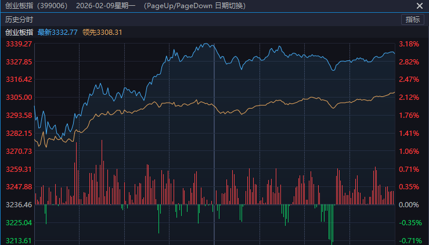Click the yellow 领先3308.31 legend value
429x245 pixels.
click(x=102, y=32)
